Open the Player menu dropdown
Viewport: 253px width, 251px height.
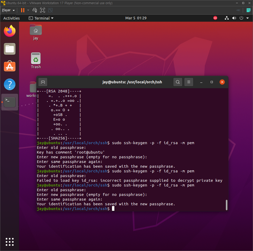tap(8, 10)
